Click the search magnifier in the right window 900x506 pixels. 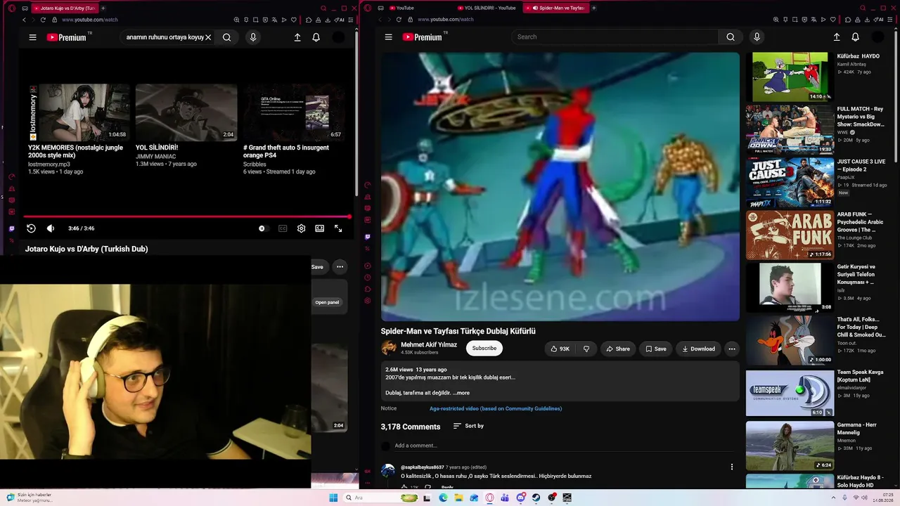pyautogui.click(x=731, y=37)
